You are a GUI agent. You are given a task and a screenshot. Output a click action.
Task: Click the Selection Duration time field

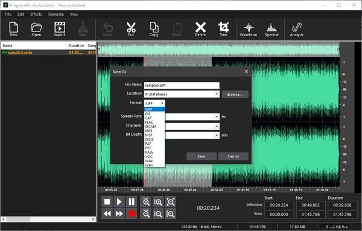click(342, 205)
